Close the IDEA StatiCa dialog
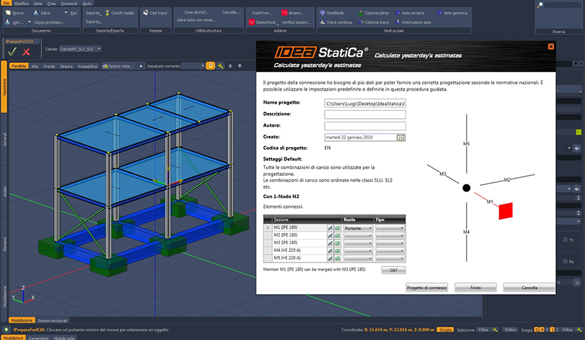Viewport: 585px width, 340px height. 551,47
